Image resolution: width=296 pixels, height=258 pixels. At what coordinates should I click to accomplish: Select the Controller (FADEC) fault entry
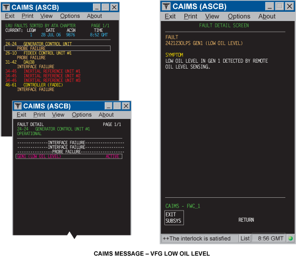(44, 85)
